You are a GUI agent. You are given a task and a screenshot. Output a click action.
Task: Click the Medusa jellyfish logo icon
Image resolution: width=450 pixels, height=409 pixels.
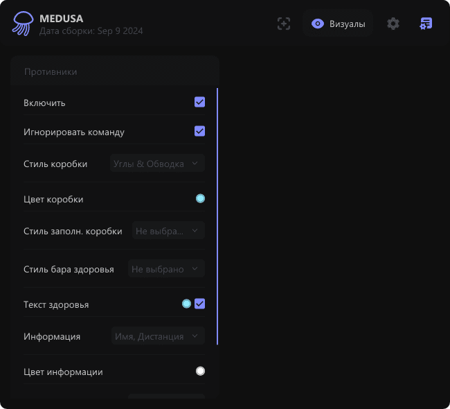pyautogui.click(x=21, y=24)
